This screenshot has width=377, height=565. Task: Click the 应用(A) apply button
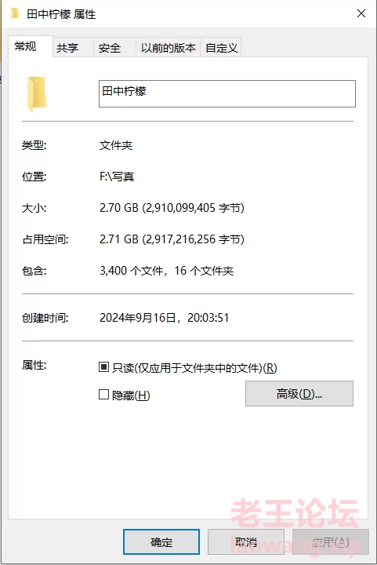[x=331, y=541]
